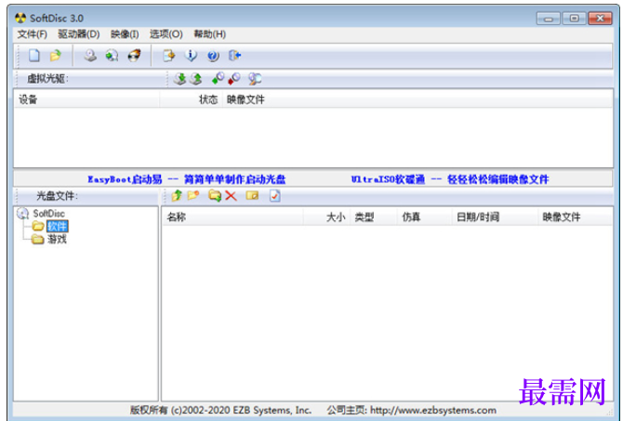Click the Exit door icon
The width and height of the screenshot is (623, 421).
(x=235, y=55)
